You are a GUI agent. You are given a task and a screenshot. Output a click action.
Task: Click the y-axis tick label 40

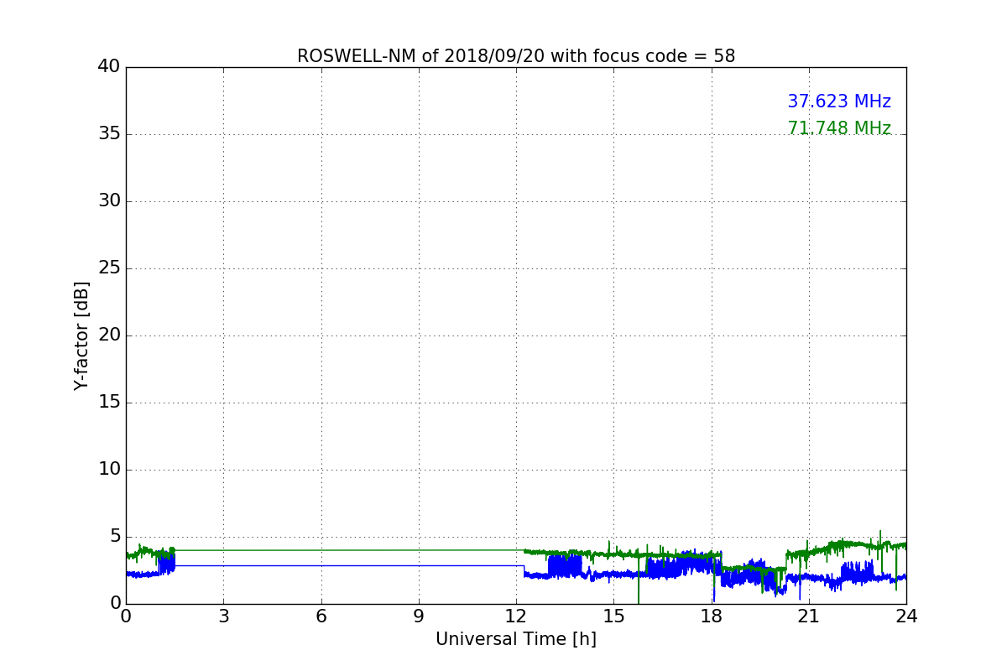pyautogui.click(x=109, y=67)
